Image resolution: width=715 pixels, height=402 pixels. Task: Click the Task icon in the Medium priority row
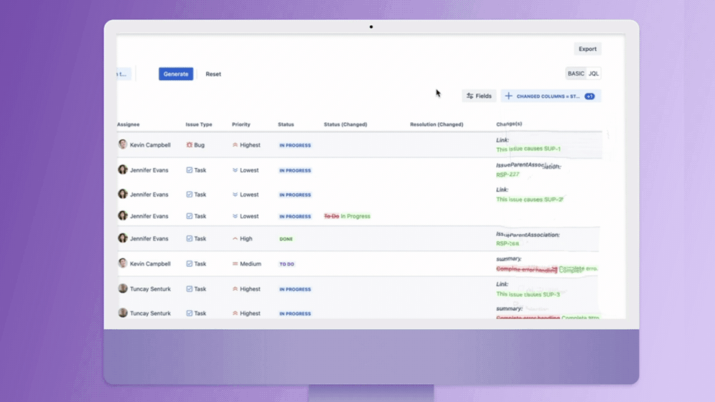pyautogui.click(x=189, y=263)
